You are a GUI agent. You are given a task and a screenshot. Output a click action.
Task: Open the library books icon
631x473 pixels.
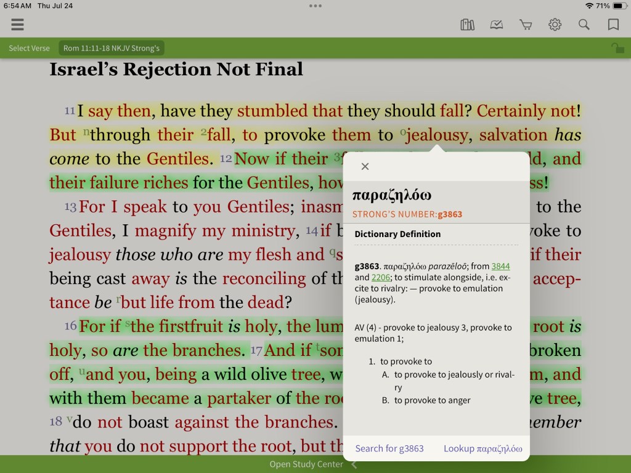point(467,25)
